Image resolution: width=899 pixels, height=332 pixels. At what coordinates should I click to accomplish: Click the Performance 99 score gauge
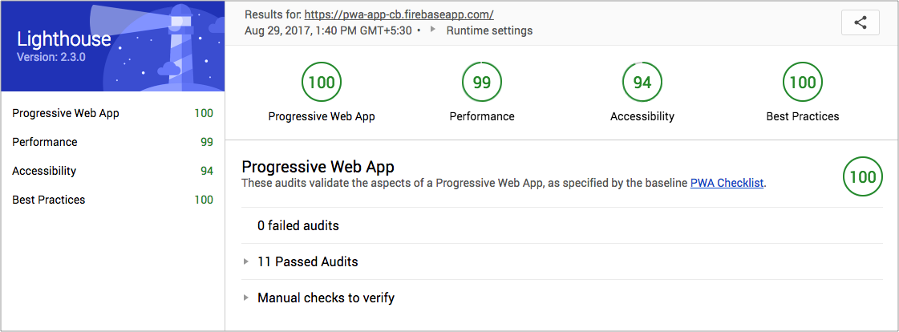(482, 82)
